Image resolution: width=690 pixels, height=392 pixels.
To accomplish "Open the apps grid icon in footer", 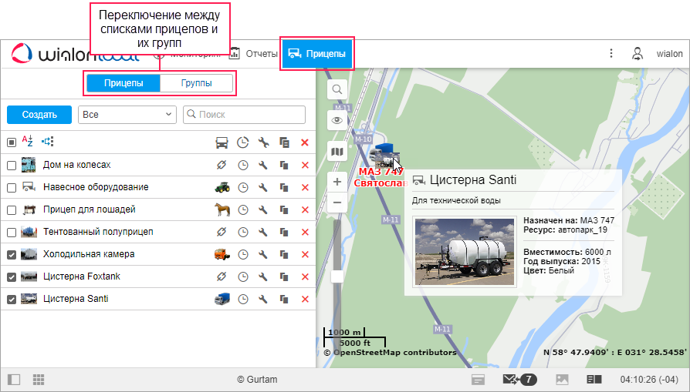I will click(x=39, y=380).
